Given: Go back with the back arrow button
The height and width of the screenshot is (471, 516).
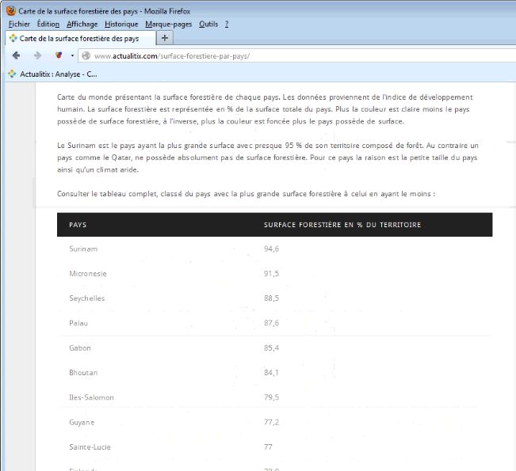Looking at the screenshot, I should [16, 55].
